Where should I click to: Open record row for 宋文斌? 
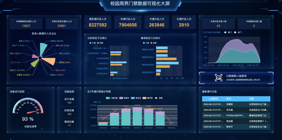(236, 110)
